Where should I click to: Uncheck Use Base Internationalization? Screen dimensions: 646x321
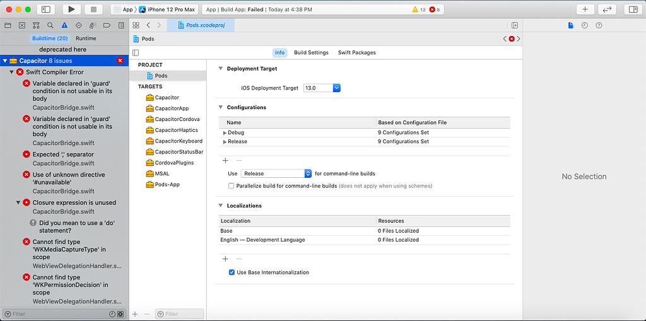pos(232,272)
